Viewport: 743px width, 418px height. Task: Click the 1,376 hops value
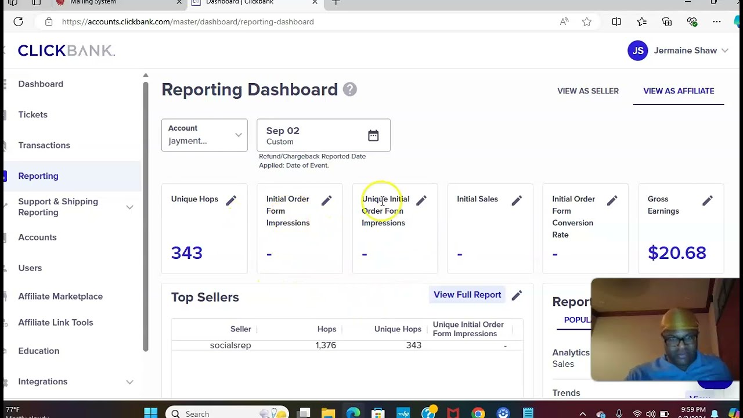tap(326, 345)
